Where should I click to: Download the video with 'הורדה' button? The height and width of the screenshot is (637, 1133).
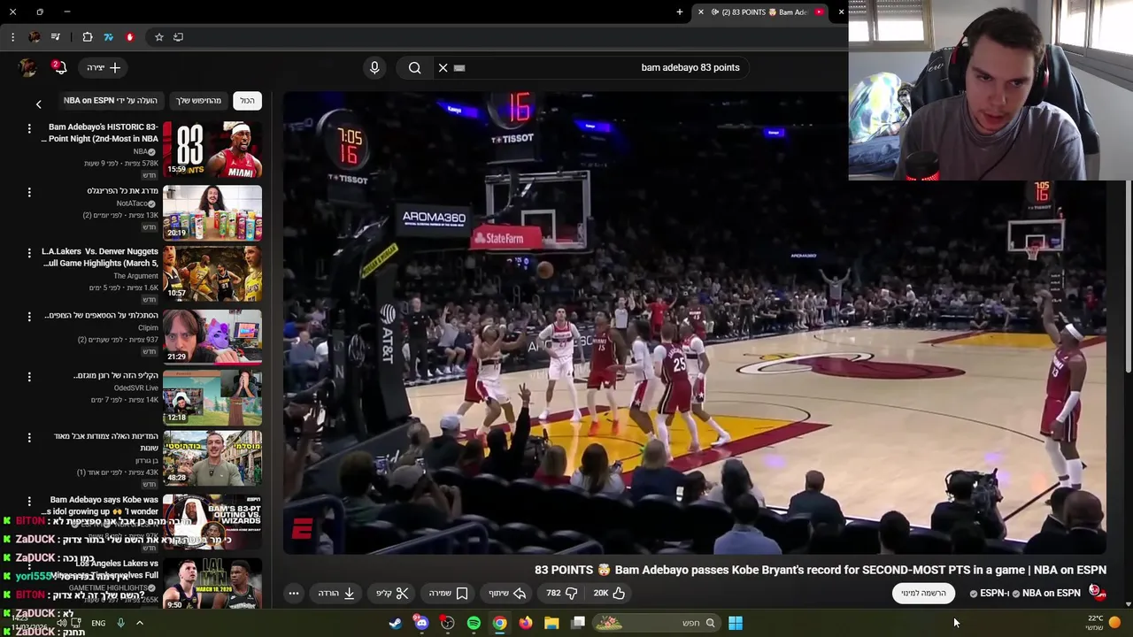tap(337, 593)
